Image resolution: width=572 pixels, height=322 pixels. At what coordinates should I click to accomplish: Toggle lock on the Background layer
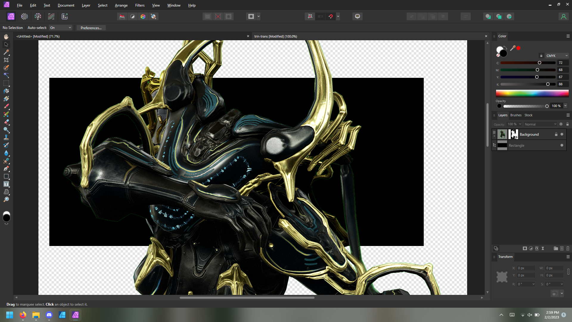[556, 134]
